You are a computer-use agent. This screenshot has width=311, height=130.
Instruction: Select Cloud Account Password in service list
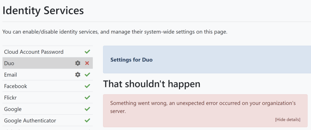click(48, 52)
